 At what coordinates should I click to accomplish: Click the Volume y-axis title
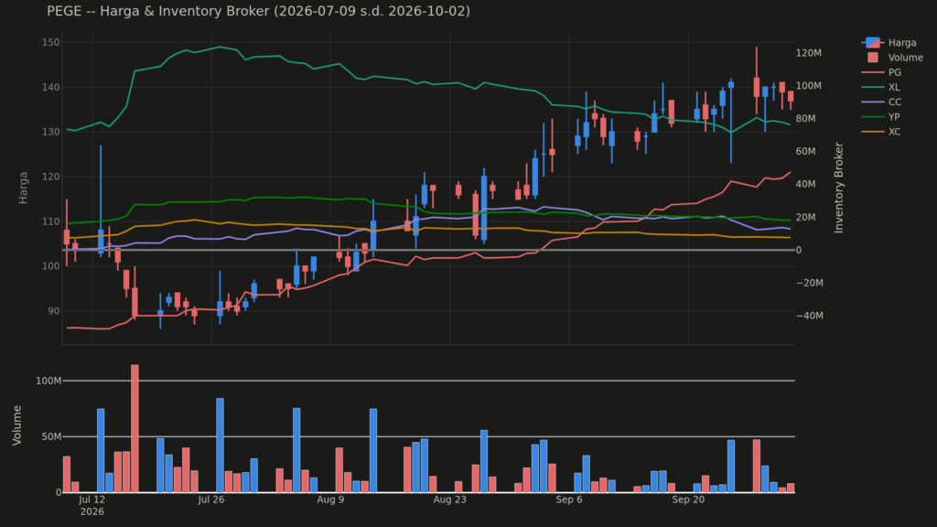[x=16, y=425]
